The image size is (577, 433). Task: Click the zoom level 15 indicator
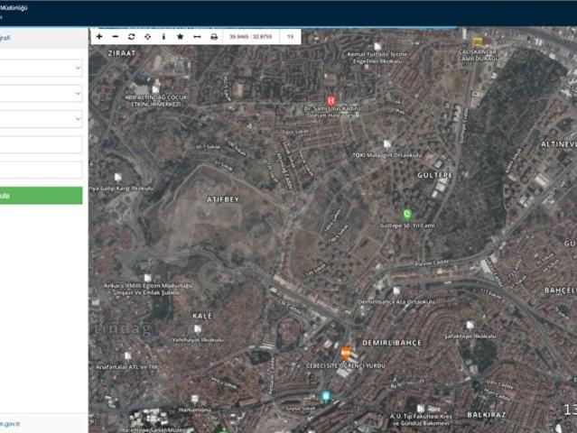click(x=290, y=37)
